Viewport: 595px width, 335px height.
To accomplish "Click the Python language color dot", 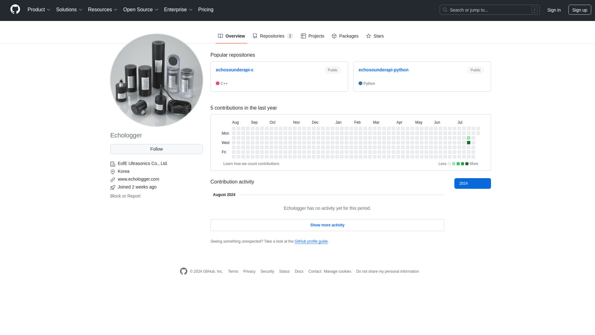I will 360,83.
